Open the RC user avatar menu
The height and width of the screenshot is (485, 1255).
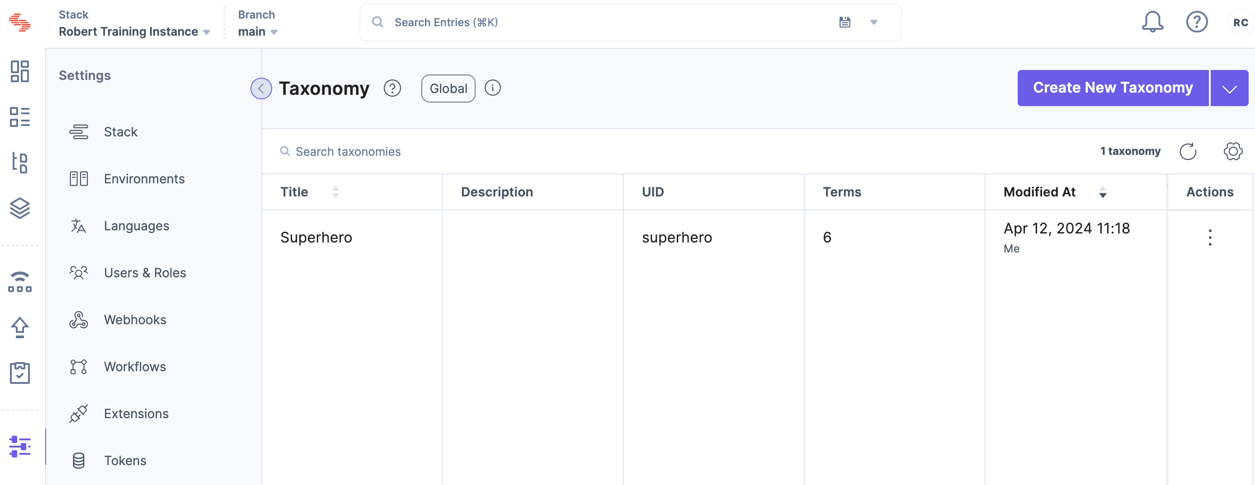pyautogui.click(x=1241, y=23)
